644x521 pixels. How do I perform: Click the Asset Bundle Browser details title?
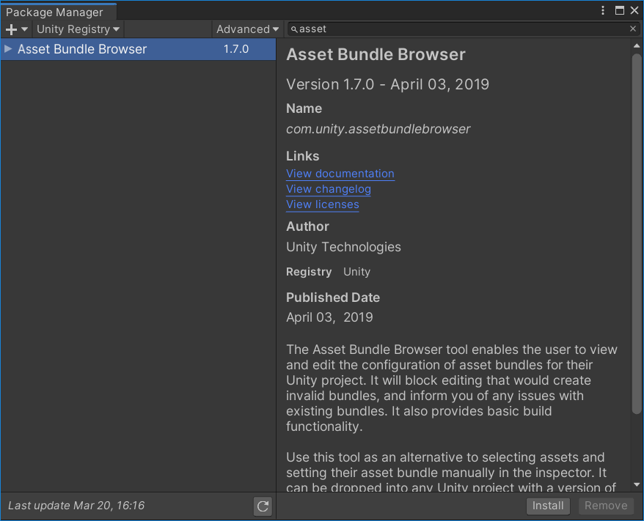(x=376, y=54)
